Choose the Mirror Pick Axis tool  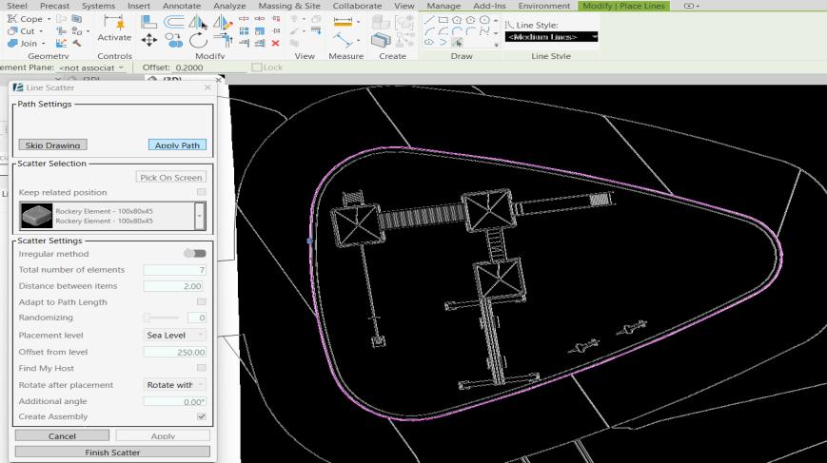pyautogui.click(x=198, y=22)
